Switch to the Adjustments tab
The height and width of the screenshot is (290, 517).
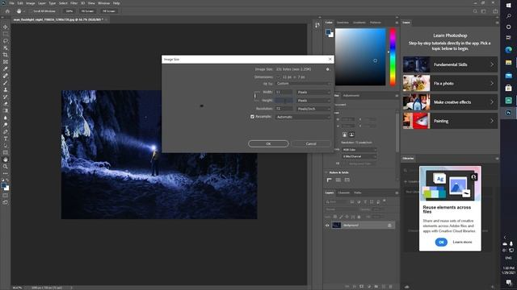point(351,96)
